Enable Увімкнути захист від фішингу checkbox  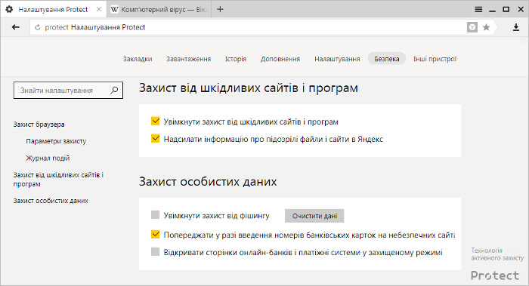click(x=155, y=215)
